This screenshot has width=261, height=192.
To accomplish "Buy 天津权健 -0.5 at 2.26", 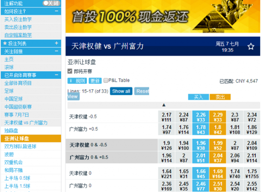I will 201,117.
